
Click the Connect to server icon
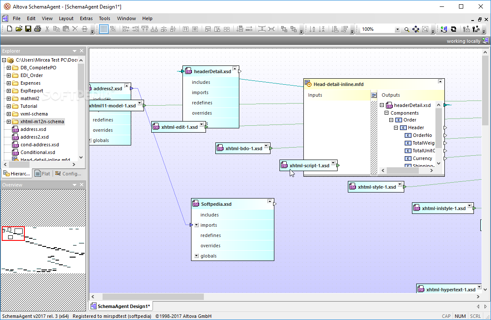444,29
